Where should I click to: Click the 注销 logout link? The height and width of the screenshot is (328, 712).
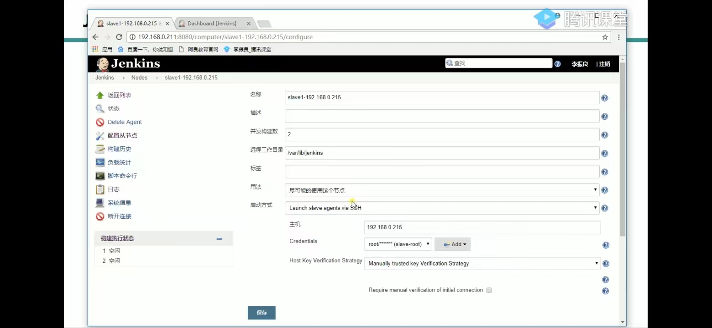[x=605, y=64]
